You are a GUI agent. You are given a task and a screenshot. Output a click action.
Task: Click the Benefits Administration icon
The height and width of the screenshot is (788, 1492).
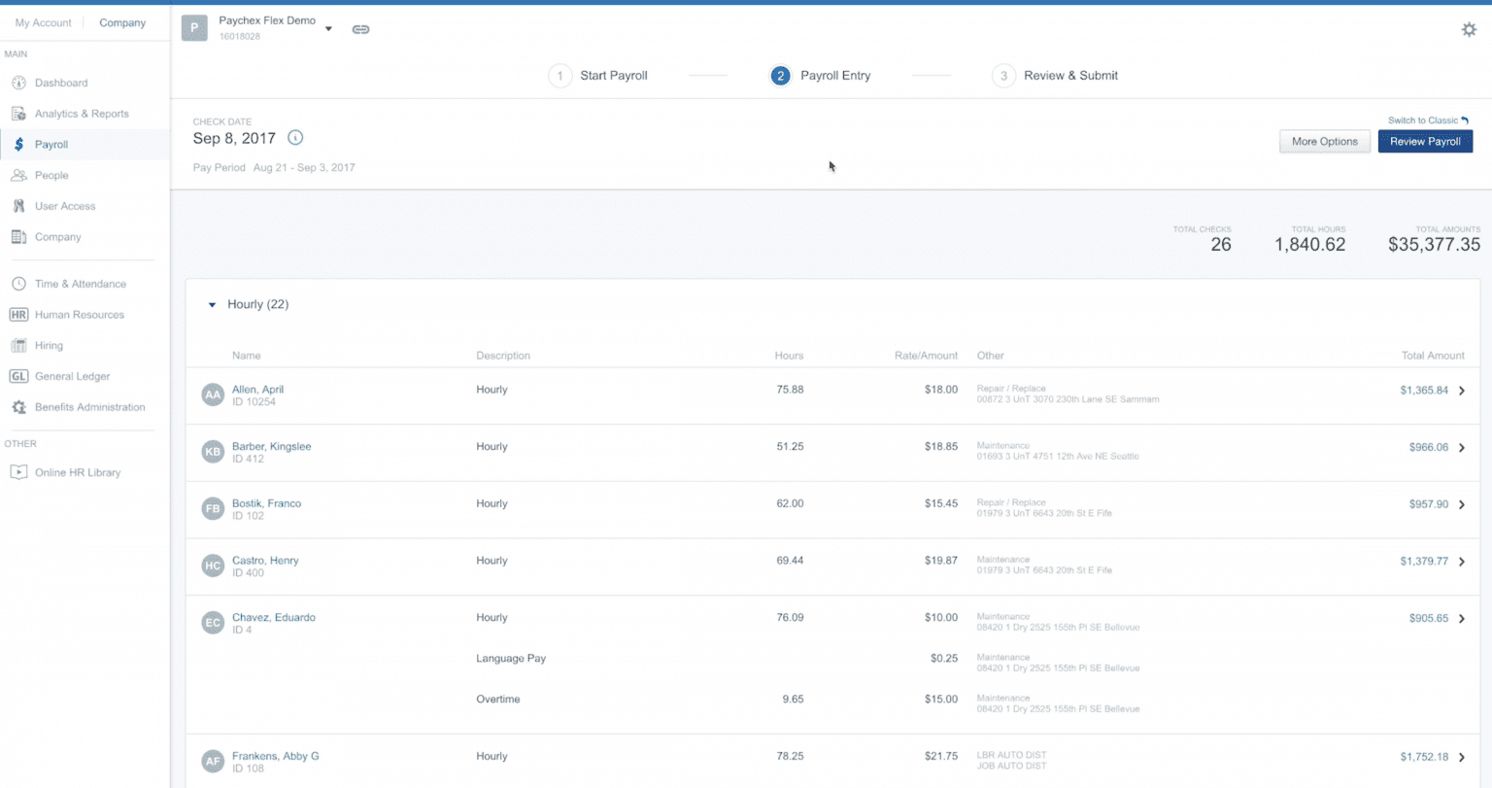point(17,407)
